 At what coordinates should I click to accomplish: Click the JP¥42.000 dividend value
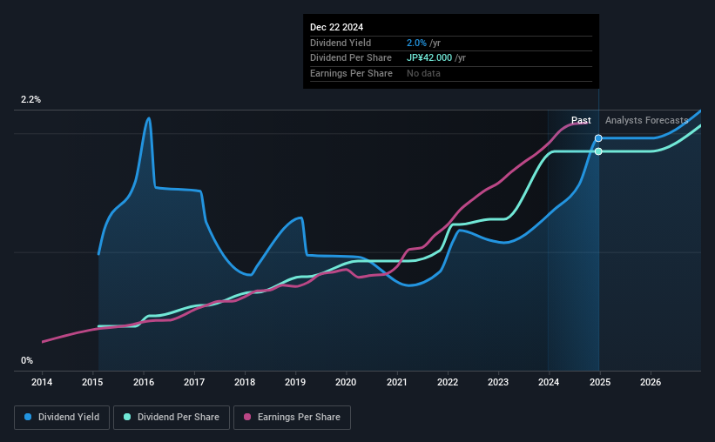pyautogui.click(x=429, y=58)
